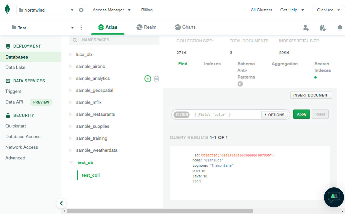Click the namespaces search magnifier icon

pyautogui.click(x=75, y=40)
